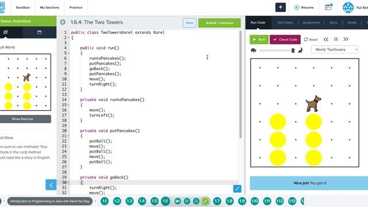Expand editor with fullscreen icon
368x207 pixels.
click(x=237, y=189)
